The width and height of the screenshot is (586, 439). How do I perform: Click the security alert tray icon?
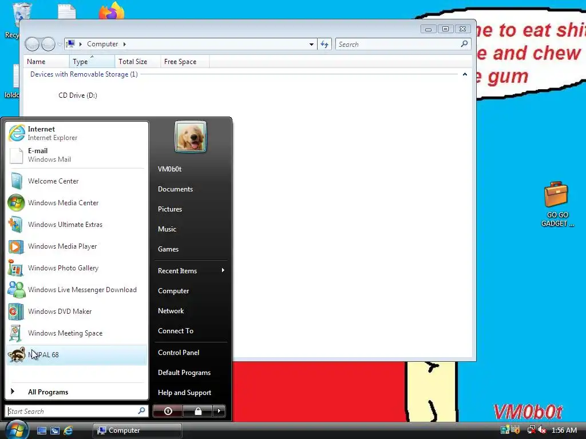pyautogui.click(x=516, y=430)
